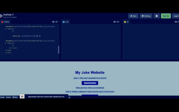Open JS editor settings gear
Image resolution: width=179 pixels, height=112 pixels.
point(176,22)
